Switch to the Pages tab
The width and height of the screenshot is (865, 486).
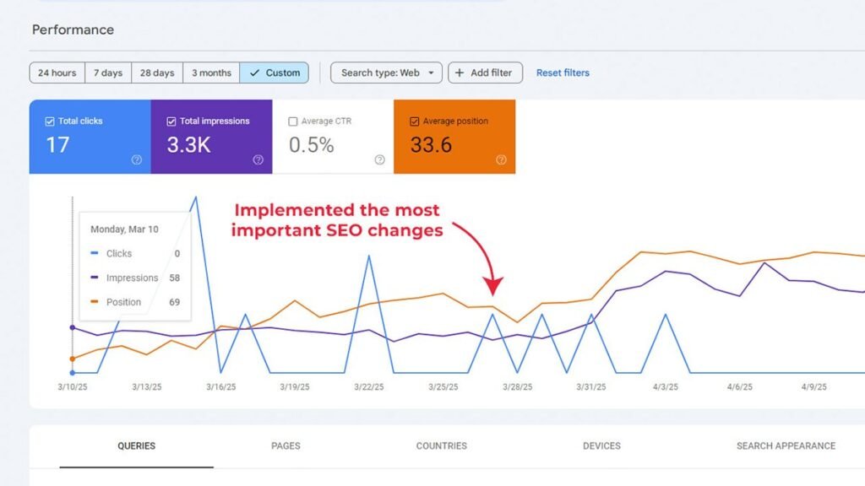click(x=286, y=445)
